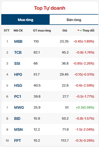99x147 pixels.
Task: Open the TCB stock link
Action: [x=18, y=52]
